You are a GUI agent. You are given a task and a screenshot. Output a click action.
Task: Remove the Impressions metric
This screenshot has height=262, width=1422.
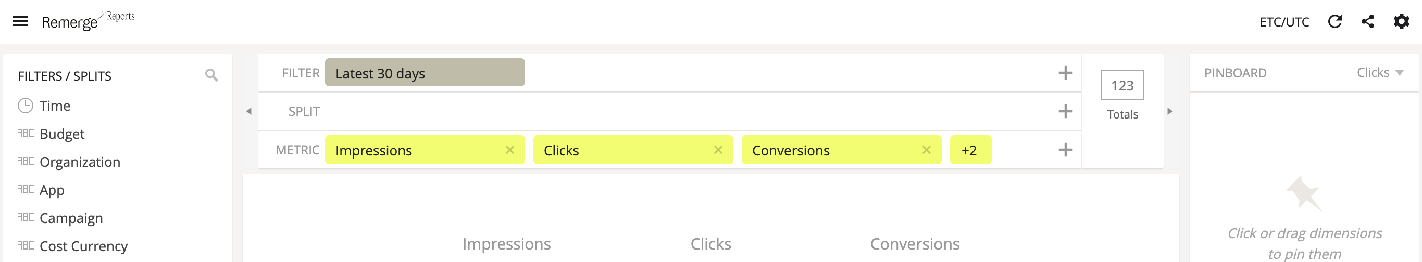(509, 150)
